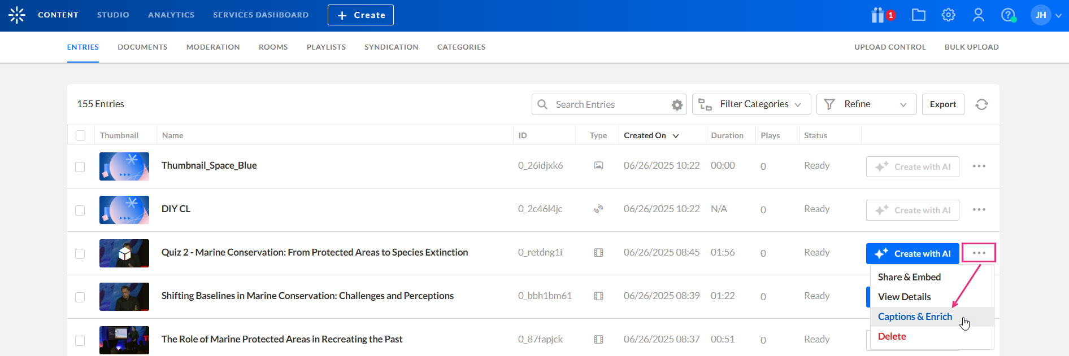Click the Export button
1069x356 pixels.
[943, 104]
